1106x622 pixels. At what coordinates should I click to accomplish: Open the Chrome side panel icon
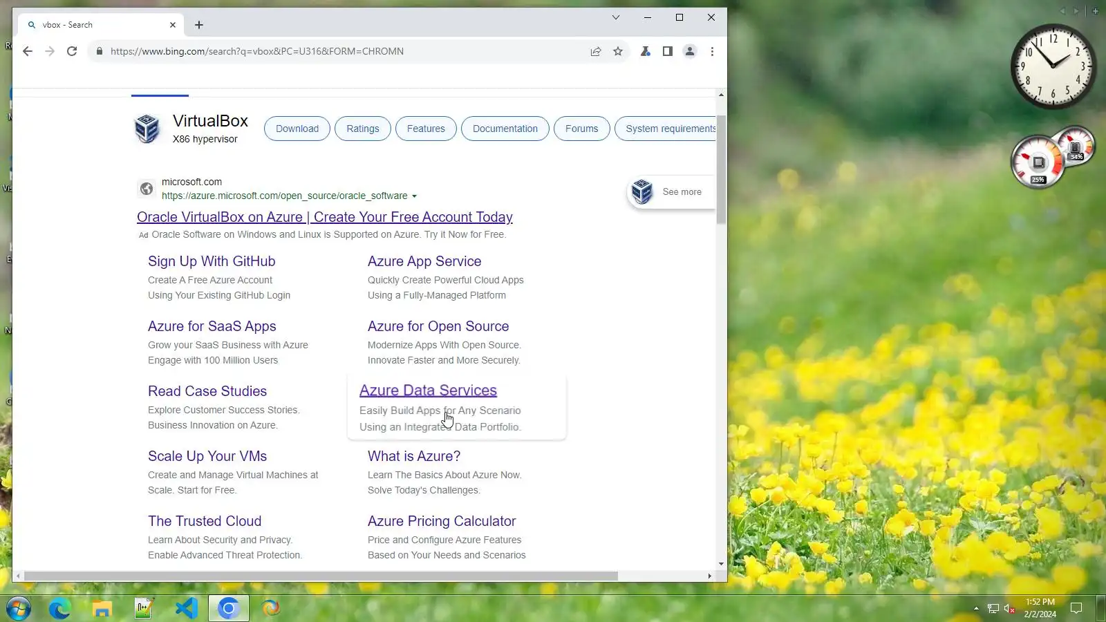(x=668, y=51)
